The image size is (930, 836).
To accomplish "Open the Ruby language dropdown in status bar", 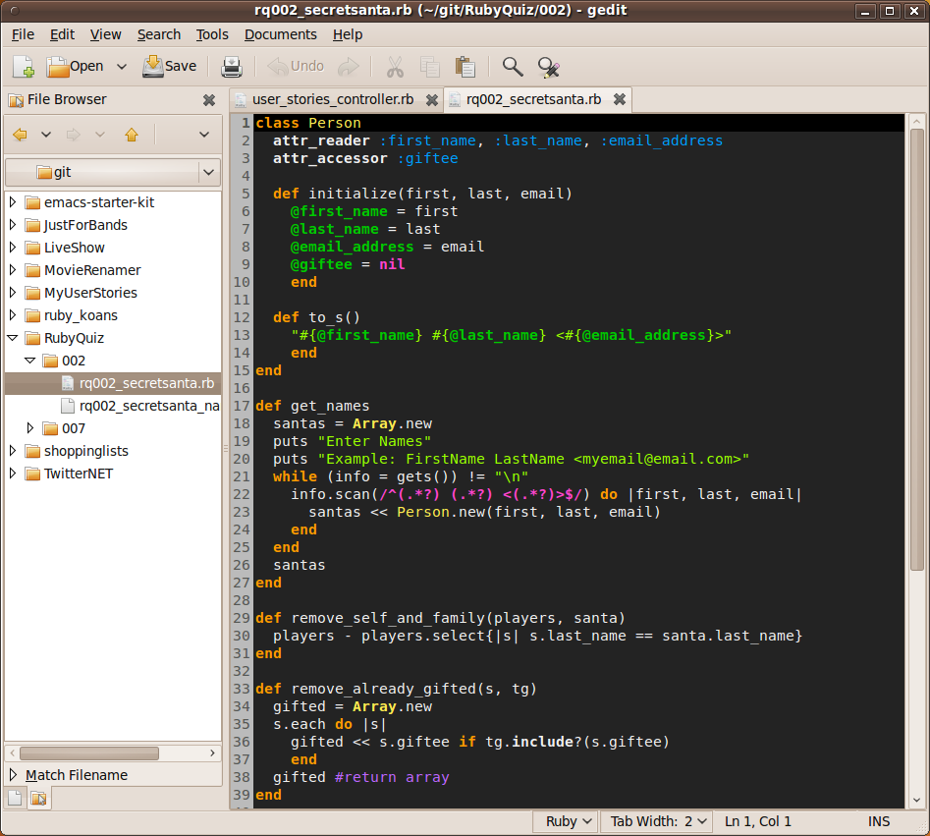I will point(566,821).
